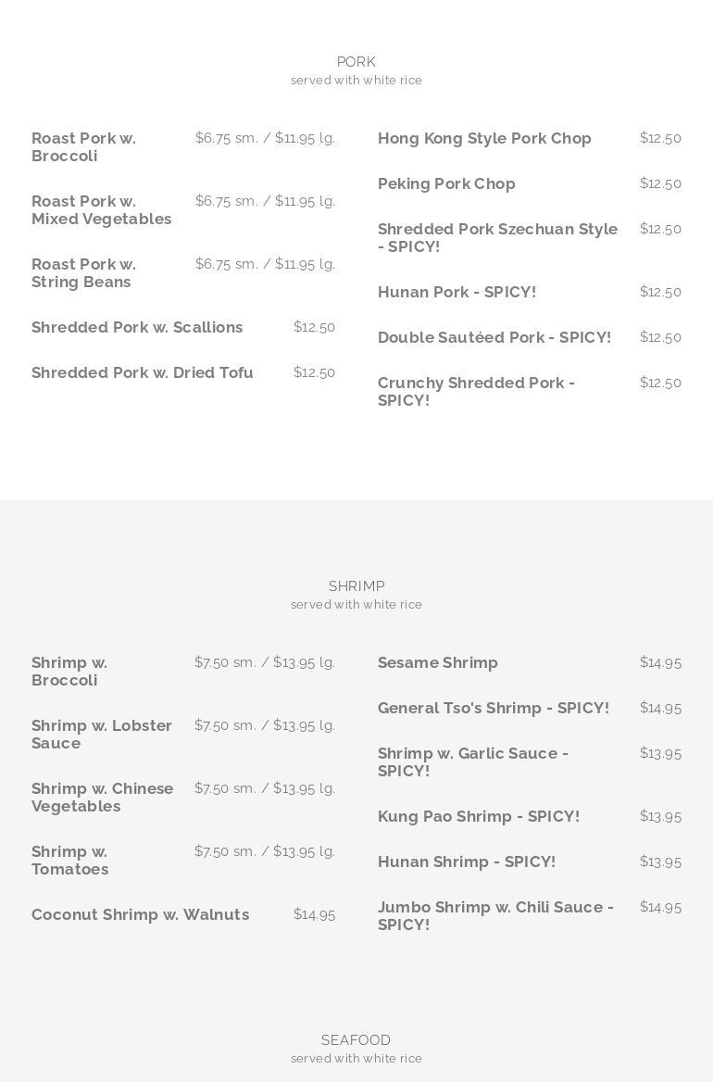This screenshot has width=713, height=1082.
Task: Pick the Peking Pork Chop item
Action: 446,183
